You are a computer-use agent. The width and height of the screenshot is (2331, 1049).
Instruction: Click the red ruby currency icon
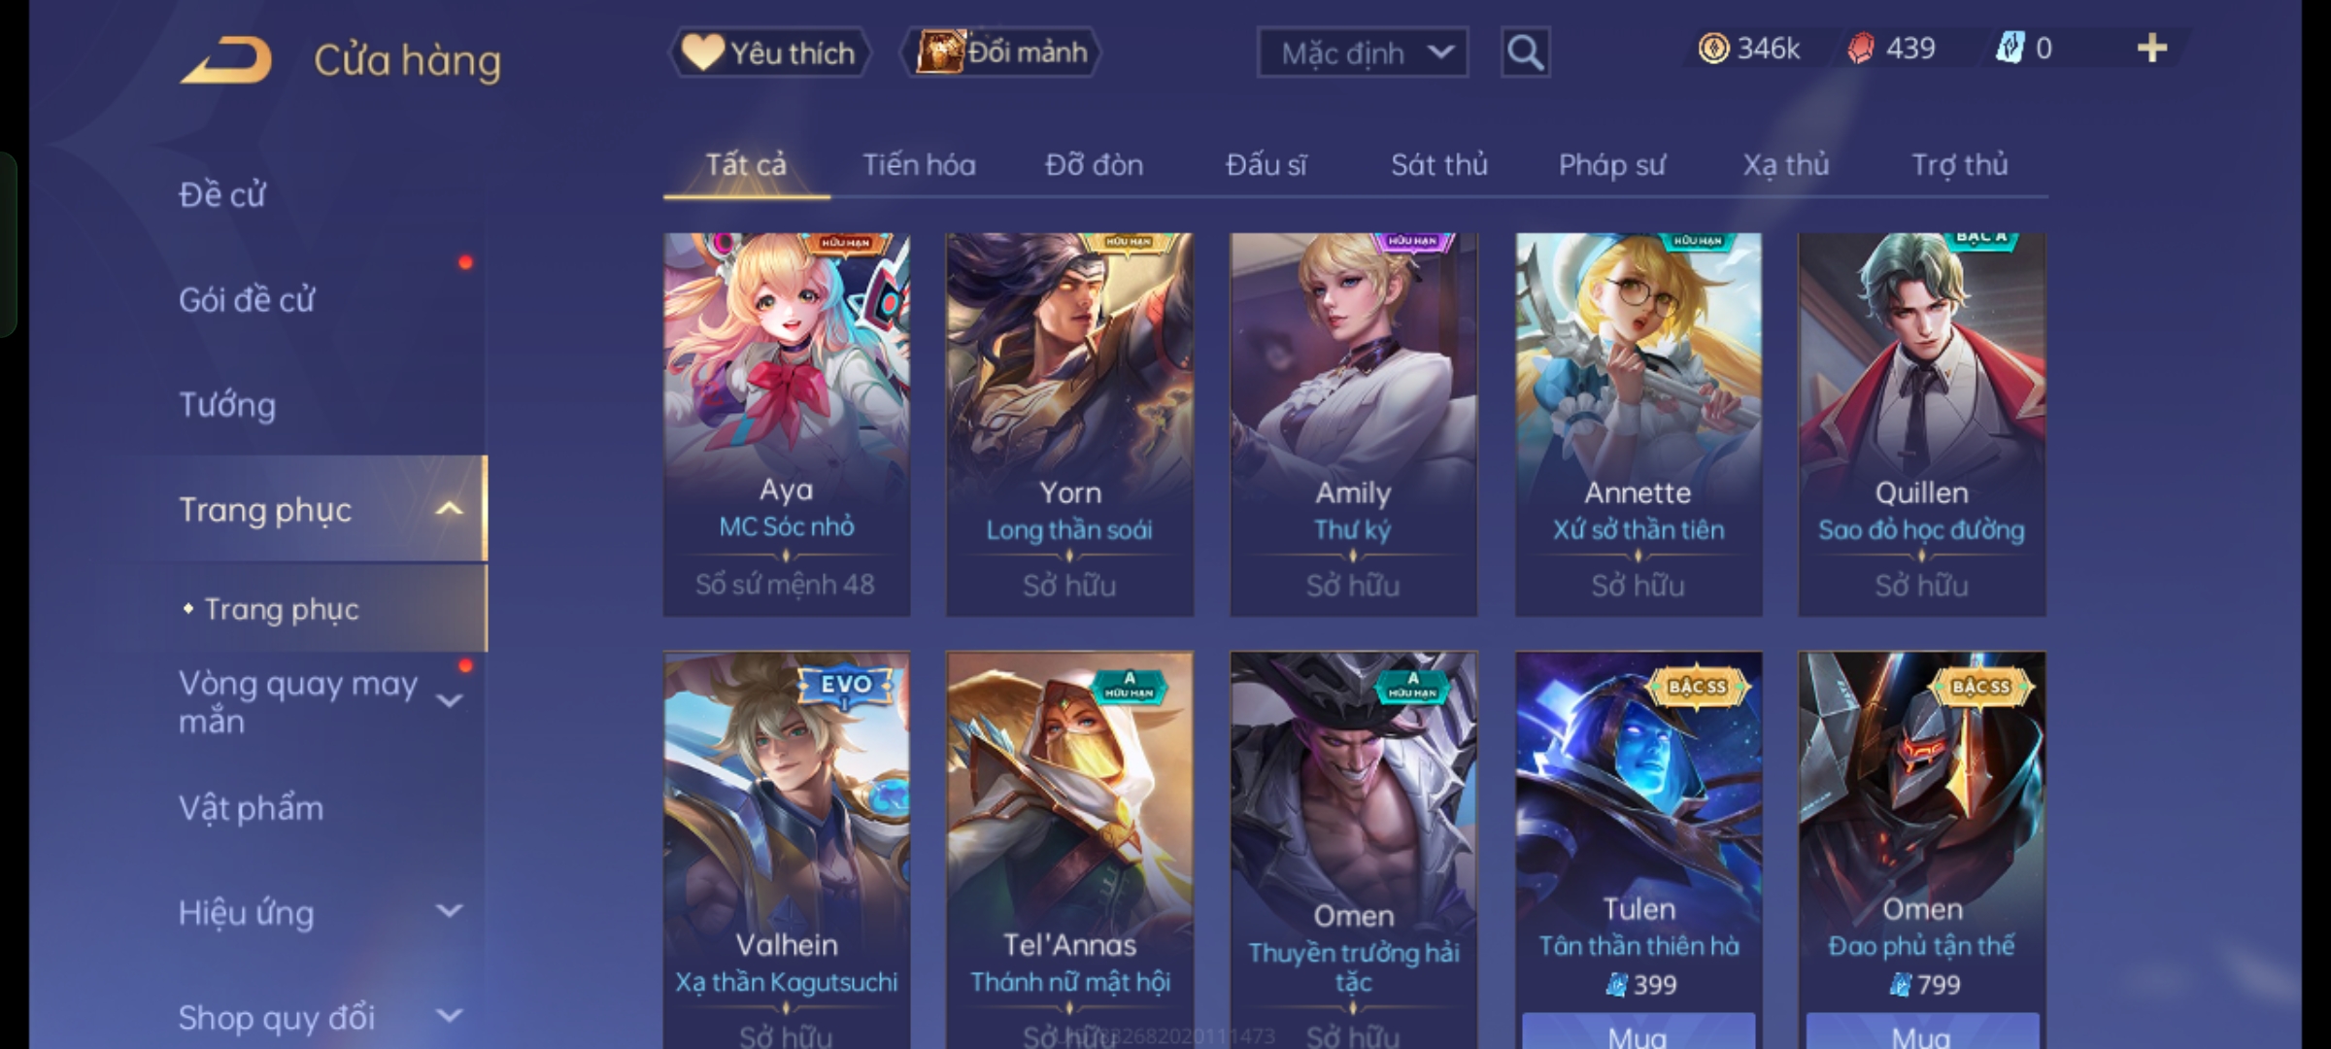pos(1861,49)
